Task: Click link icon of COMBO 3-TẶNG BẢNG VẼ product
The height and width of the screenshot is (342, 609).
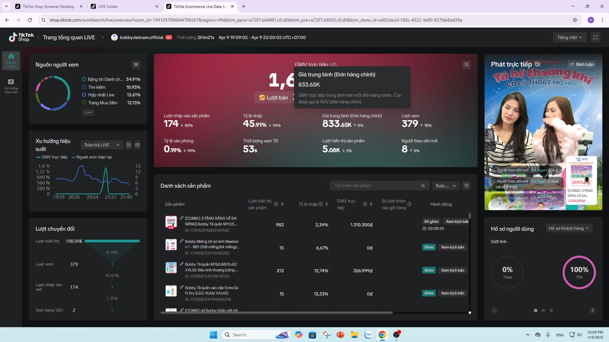Action: [182, 218]
